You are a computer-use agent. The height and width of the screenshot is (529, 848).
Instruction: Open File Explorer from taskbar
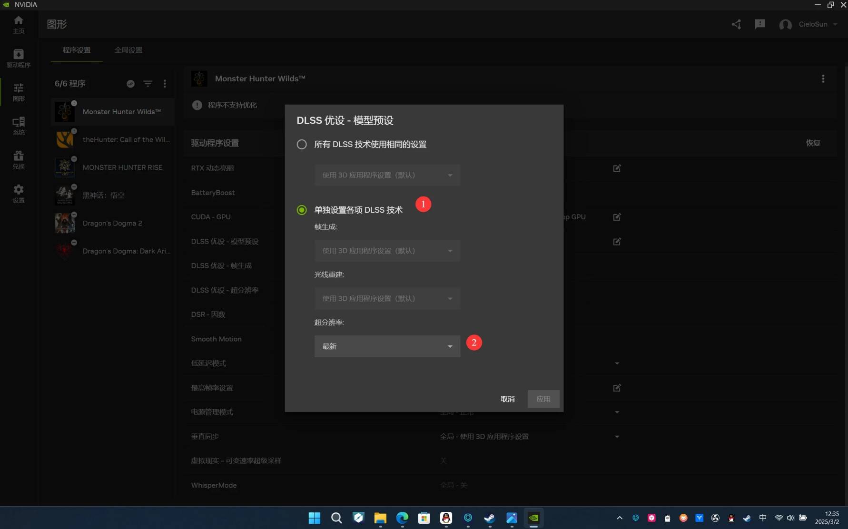(x=380, y=518)
